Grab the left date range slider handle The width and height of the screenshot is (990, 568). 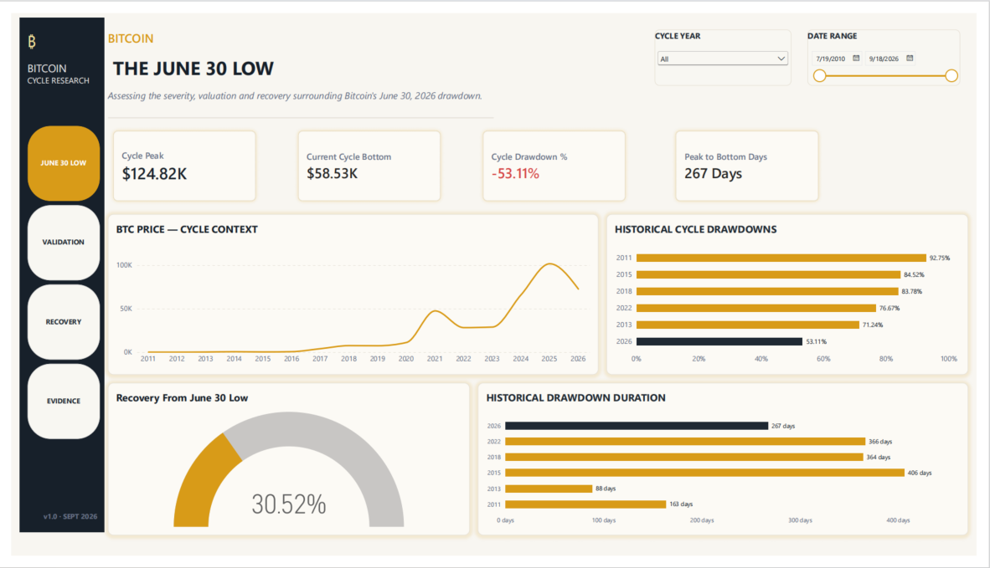tap(819, 75)
